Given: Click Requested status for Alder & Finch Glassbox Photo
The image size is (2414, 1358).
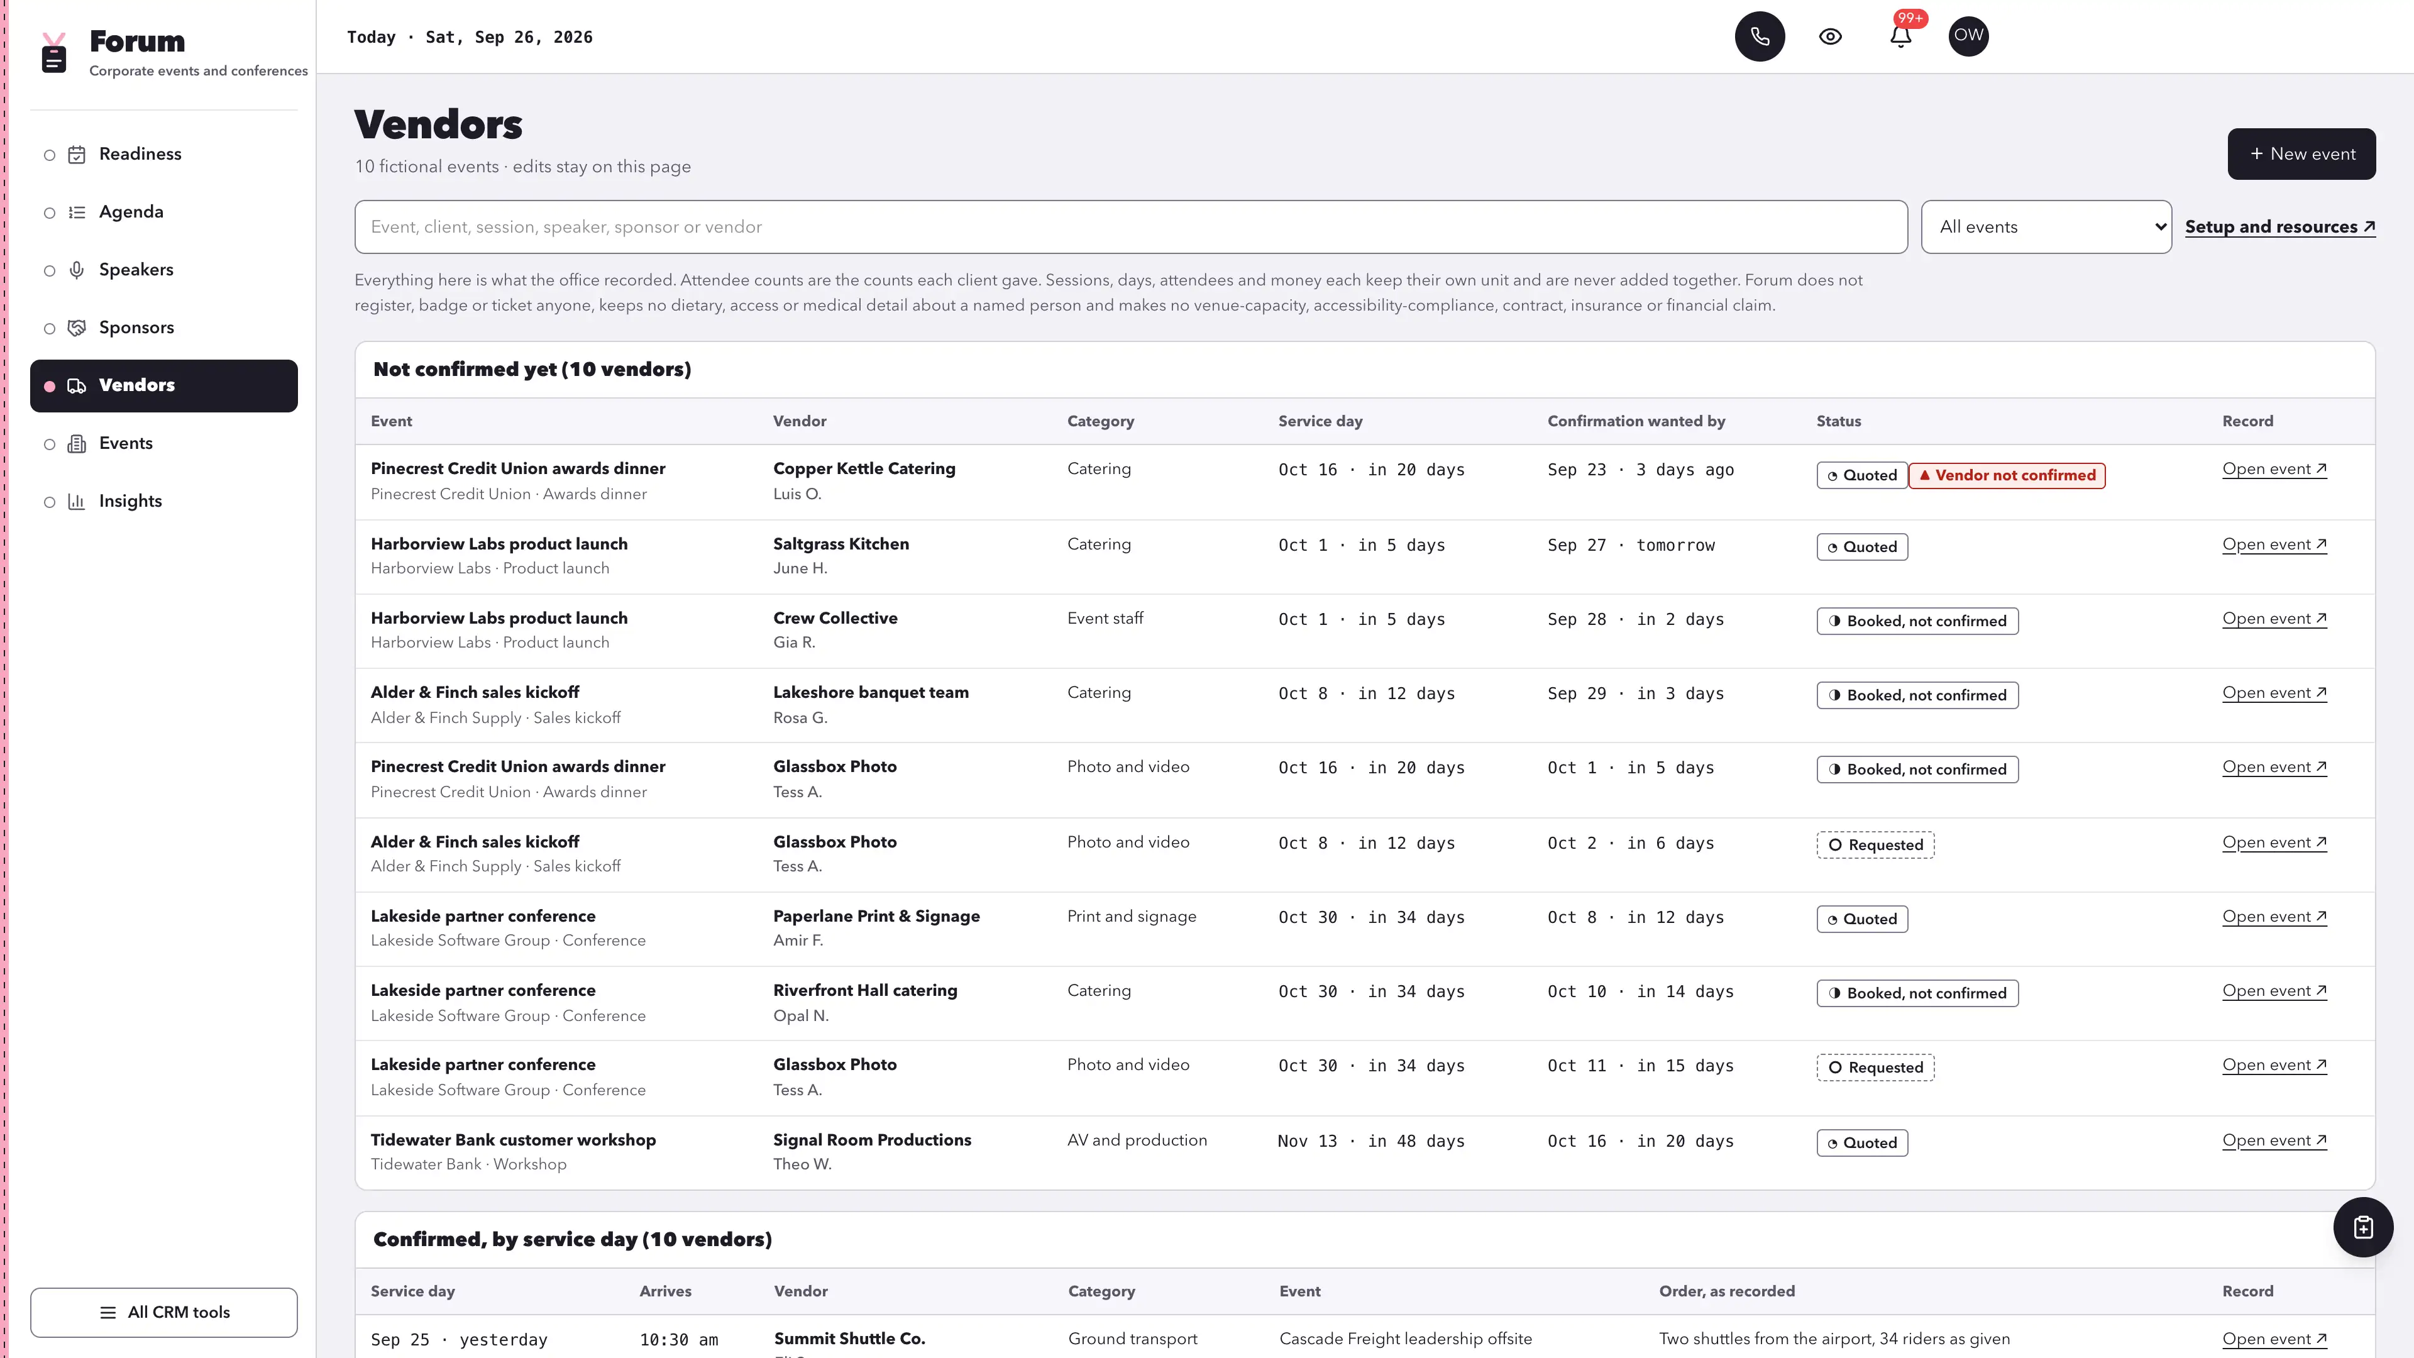Looking at the screenshot, I should coord(1875,846).
